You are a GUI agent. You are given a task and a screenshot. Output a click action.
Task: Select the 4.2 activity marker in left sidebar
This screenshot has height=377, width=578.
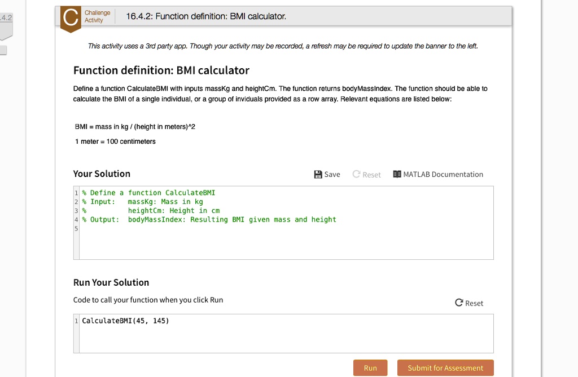(5, 17)
